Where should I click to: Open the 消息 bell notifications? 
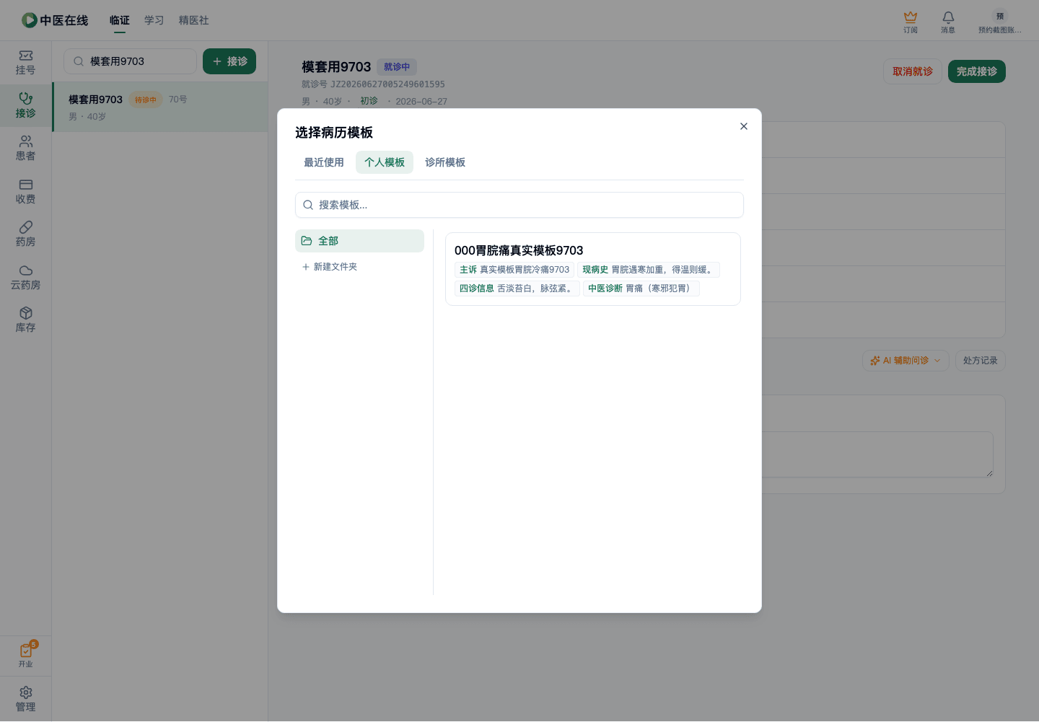click(948, 17)
